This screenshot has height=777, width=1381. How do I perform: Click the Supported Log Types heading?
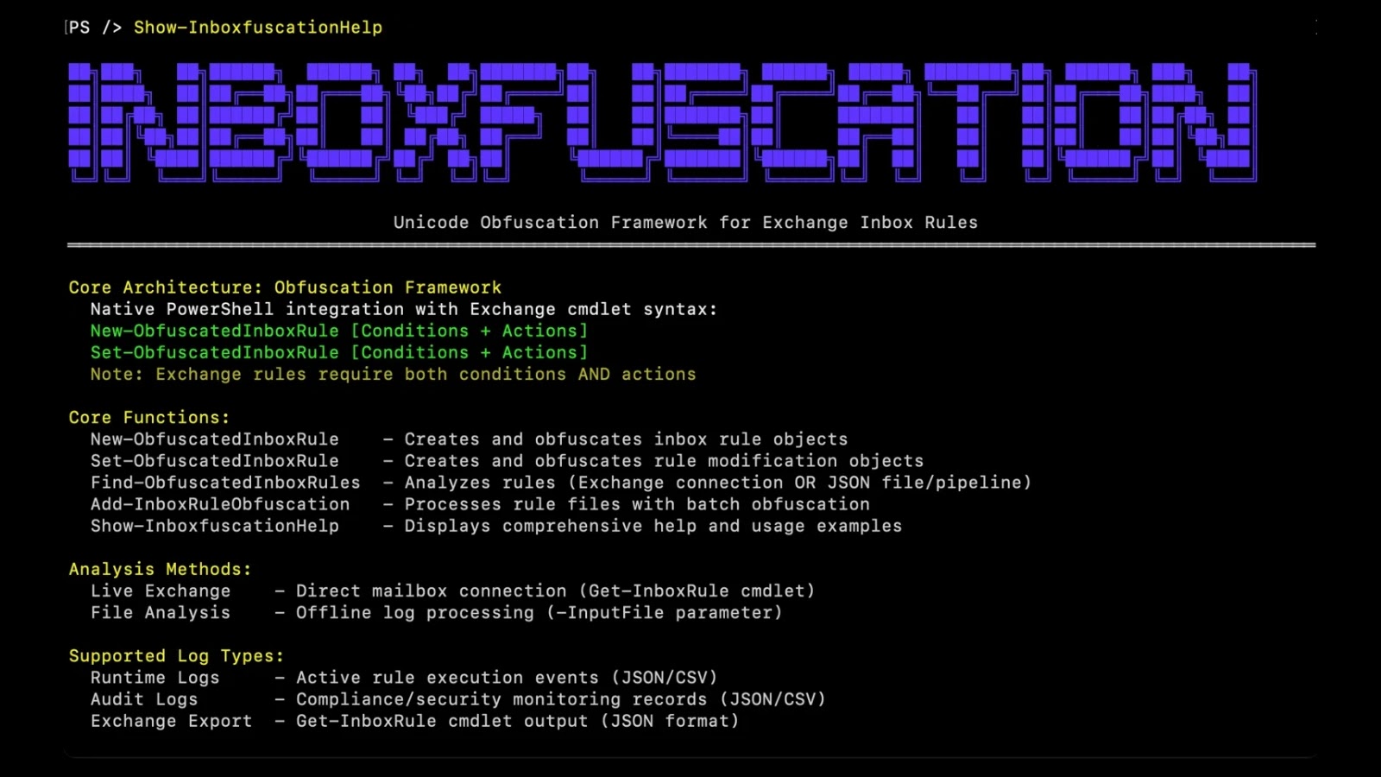point(175,655)
